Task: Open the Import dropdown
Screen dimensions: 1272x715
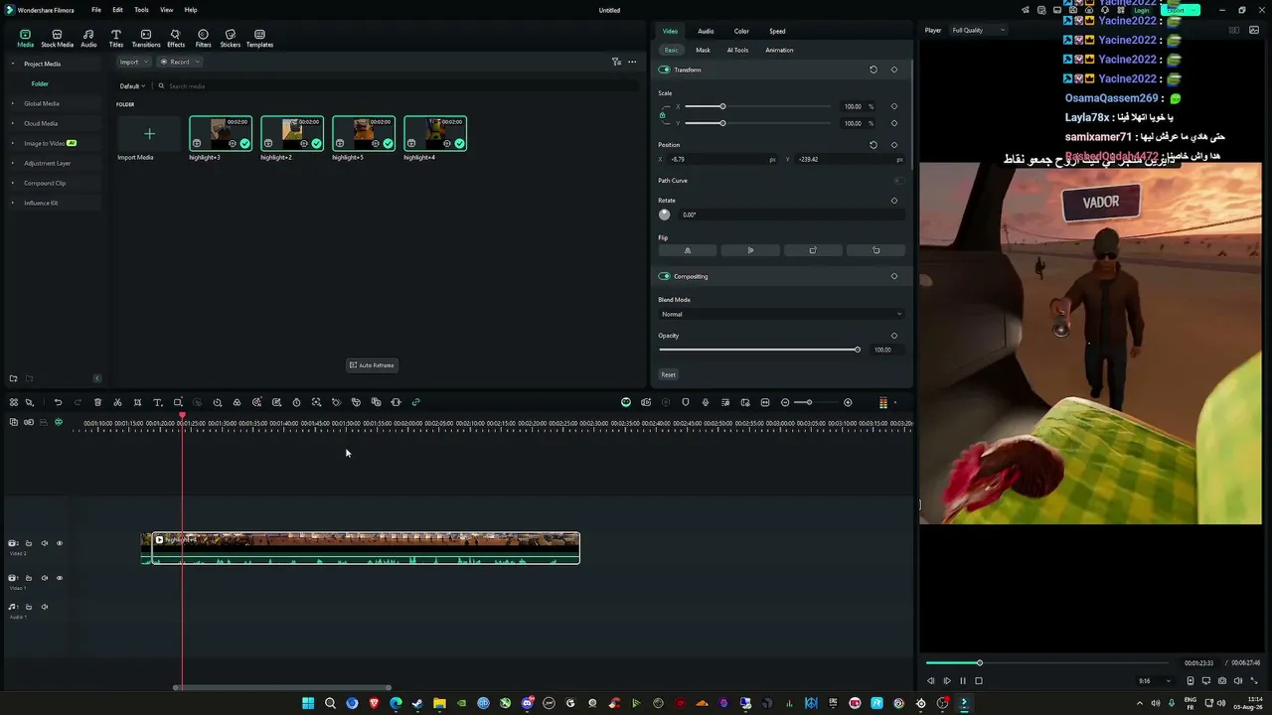Action: pyautogui.click(x=132, y=62)
